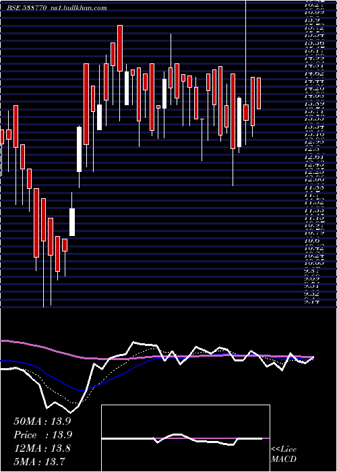Click the Price : 13.9 readout
Viewport: 337px width, 472px height.
(x=43, y=435)
